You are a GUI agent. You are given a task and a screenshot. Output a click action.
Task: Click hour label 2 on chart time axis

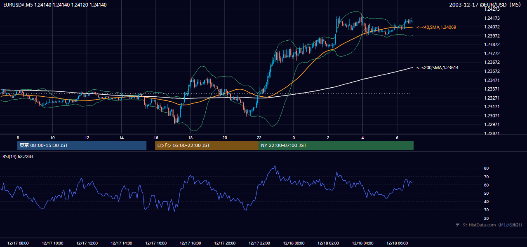pos(328,137)
